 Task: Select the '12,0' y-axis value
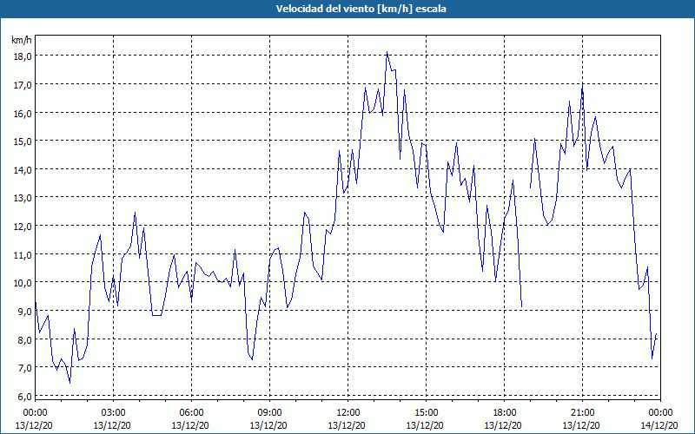tap(23, 227)
